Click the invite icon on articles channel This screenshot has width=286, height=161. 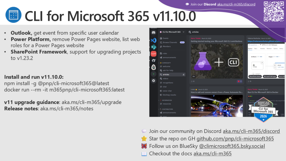[x=183, y=74]
